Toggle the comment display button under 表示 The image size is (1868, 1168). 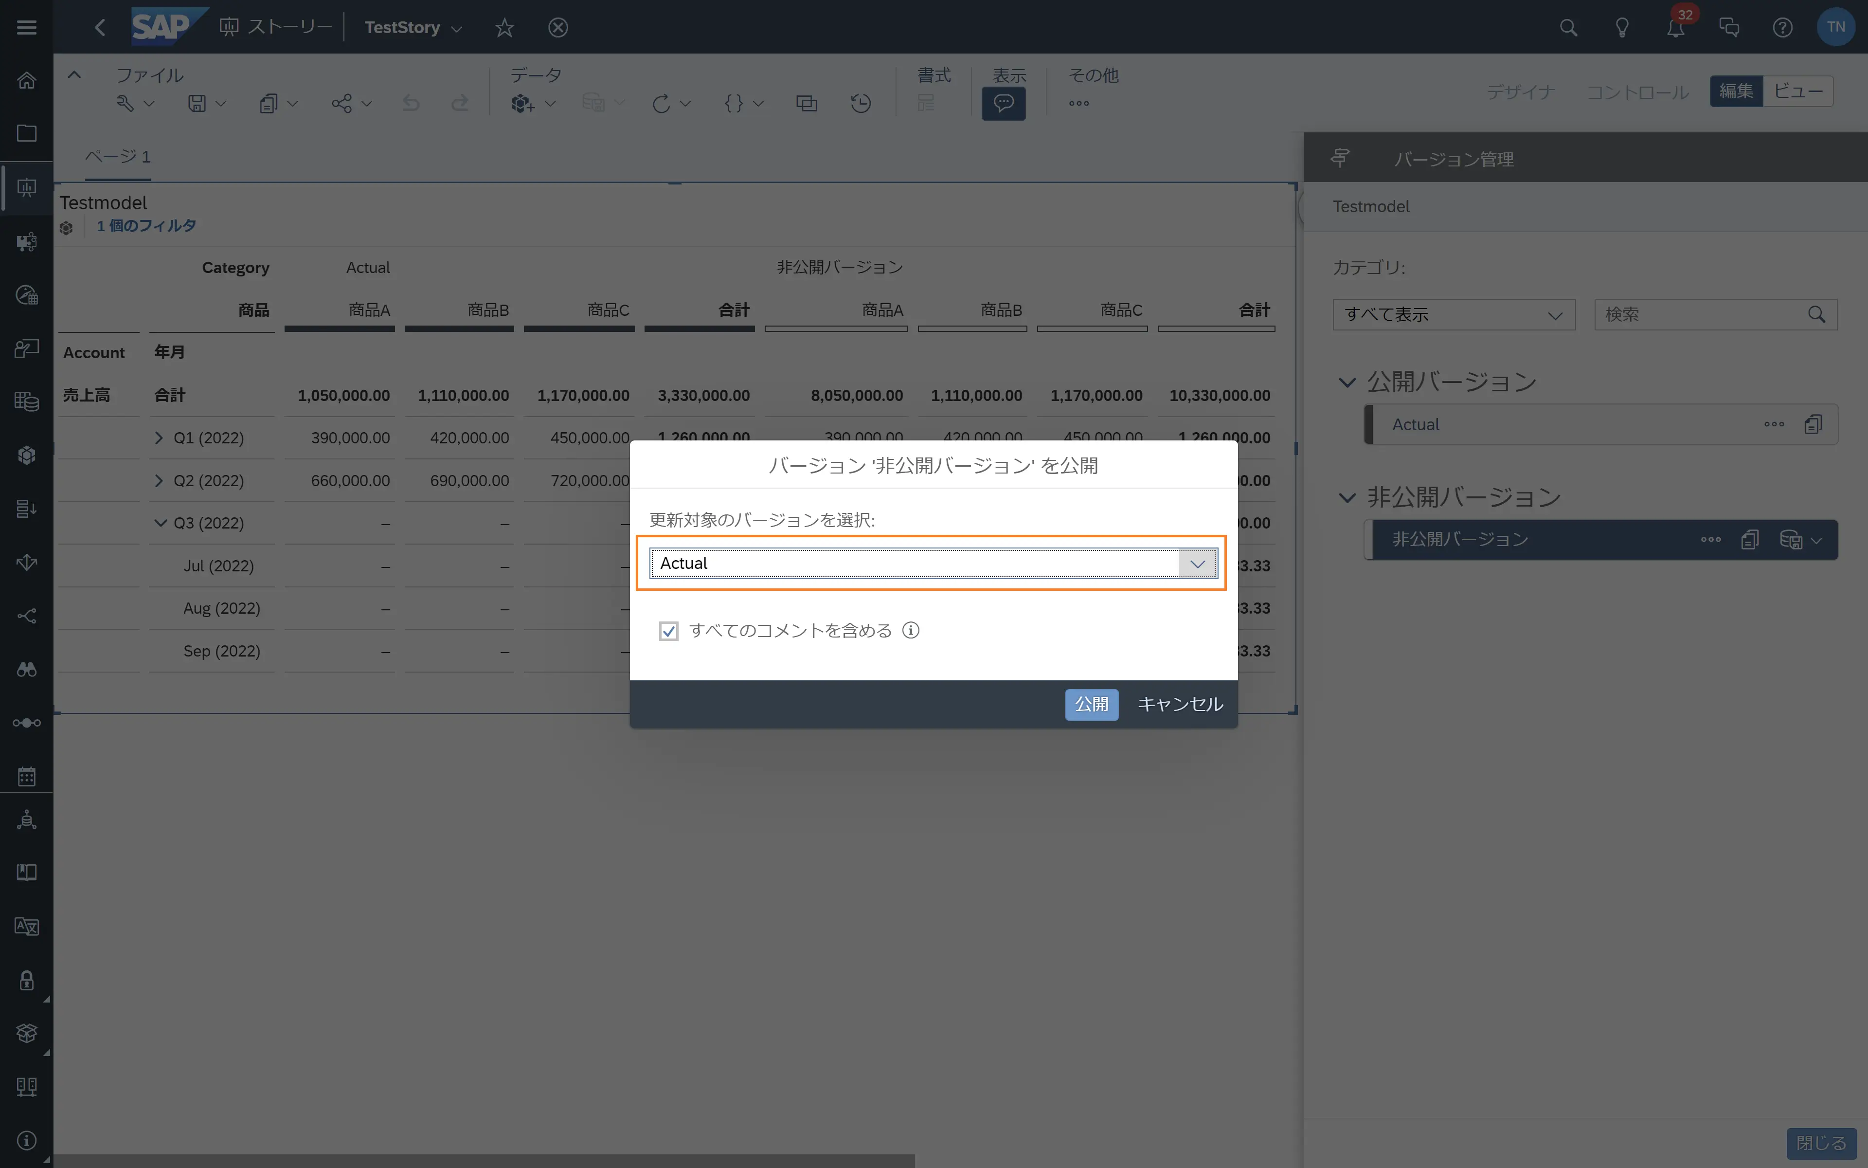click(x=1004, y=104)
